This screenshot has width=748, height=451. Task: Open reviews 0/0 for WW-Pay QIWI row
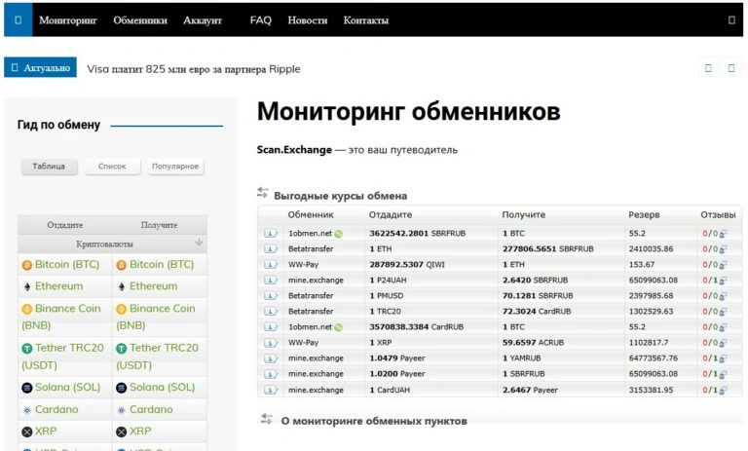click(x=715, y=265)
